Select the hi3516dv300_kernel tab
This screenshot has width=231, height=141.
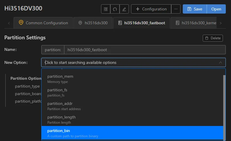pyautogui.click(x=193, y=23)
